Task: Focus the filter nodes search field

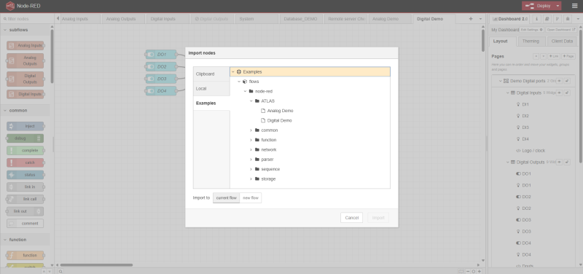Action: tap(26, 19)
